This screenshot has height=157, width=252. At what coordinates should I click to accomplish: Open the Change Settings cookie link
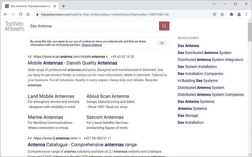click(92, 45)
